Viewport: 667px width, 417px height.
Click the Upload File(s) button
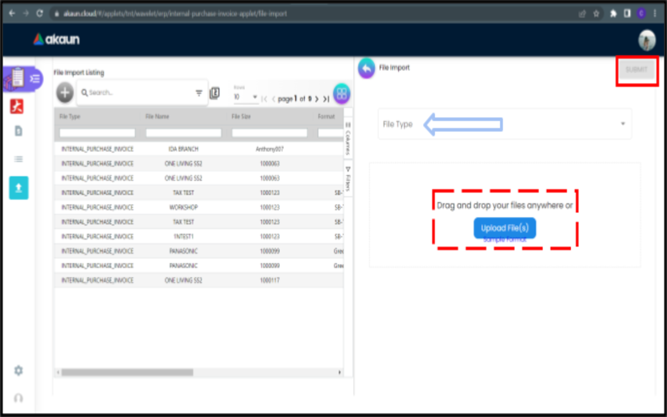(x=504, y=227)
